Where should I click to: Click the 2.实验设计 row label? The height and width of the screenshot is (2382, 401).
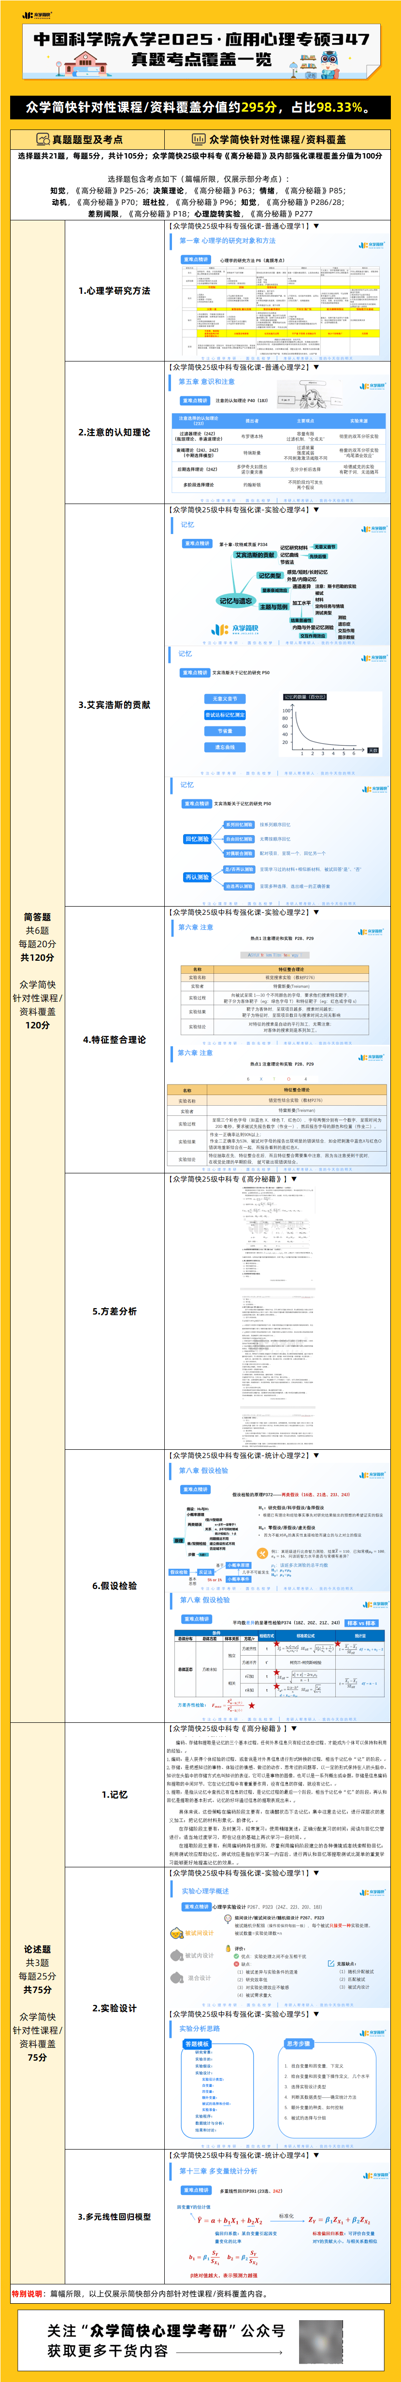click(115, 2008)
